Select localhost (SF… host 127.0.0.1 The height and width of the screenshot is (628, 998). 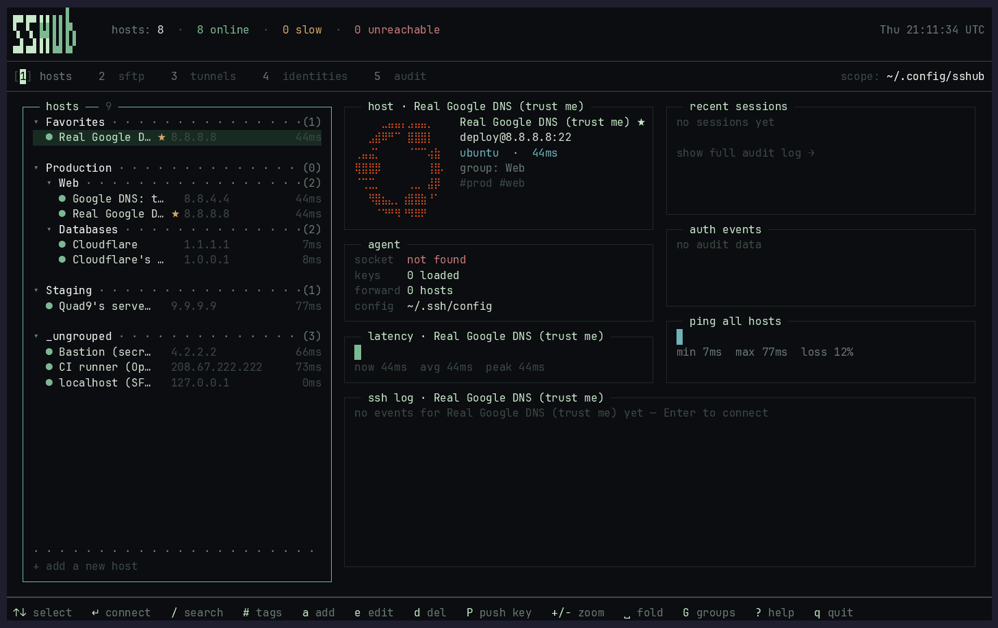point(177,383)
